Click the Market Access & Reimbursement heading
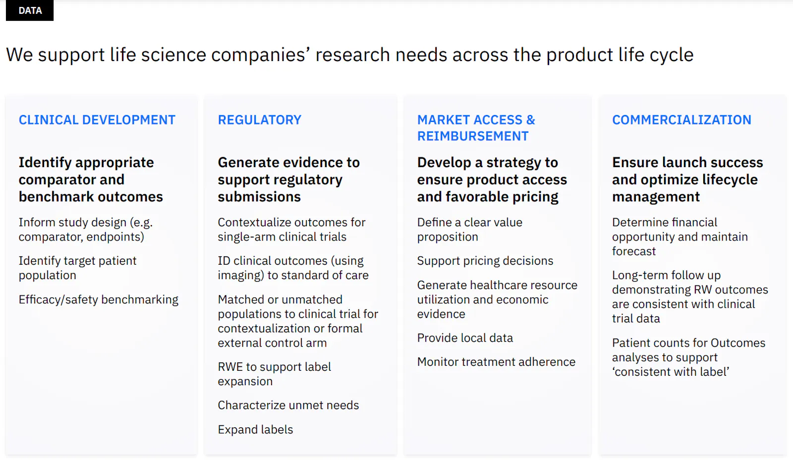The height and width of the screenshot is (467, 793). (x=476, y=128)
